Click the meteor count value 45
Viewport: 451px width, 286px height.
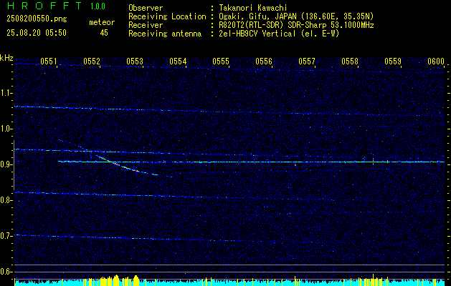tap(104, 33)
